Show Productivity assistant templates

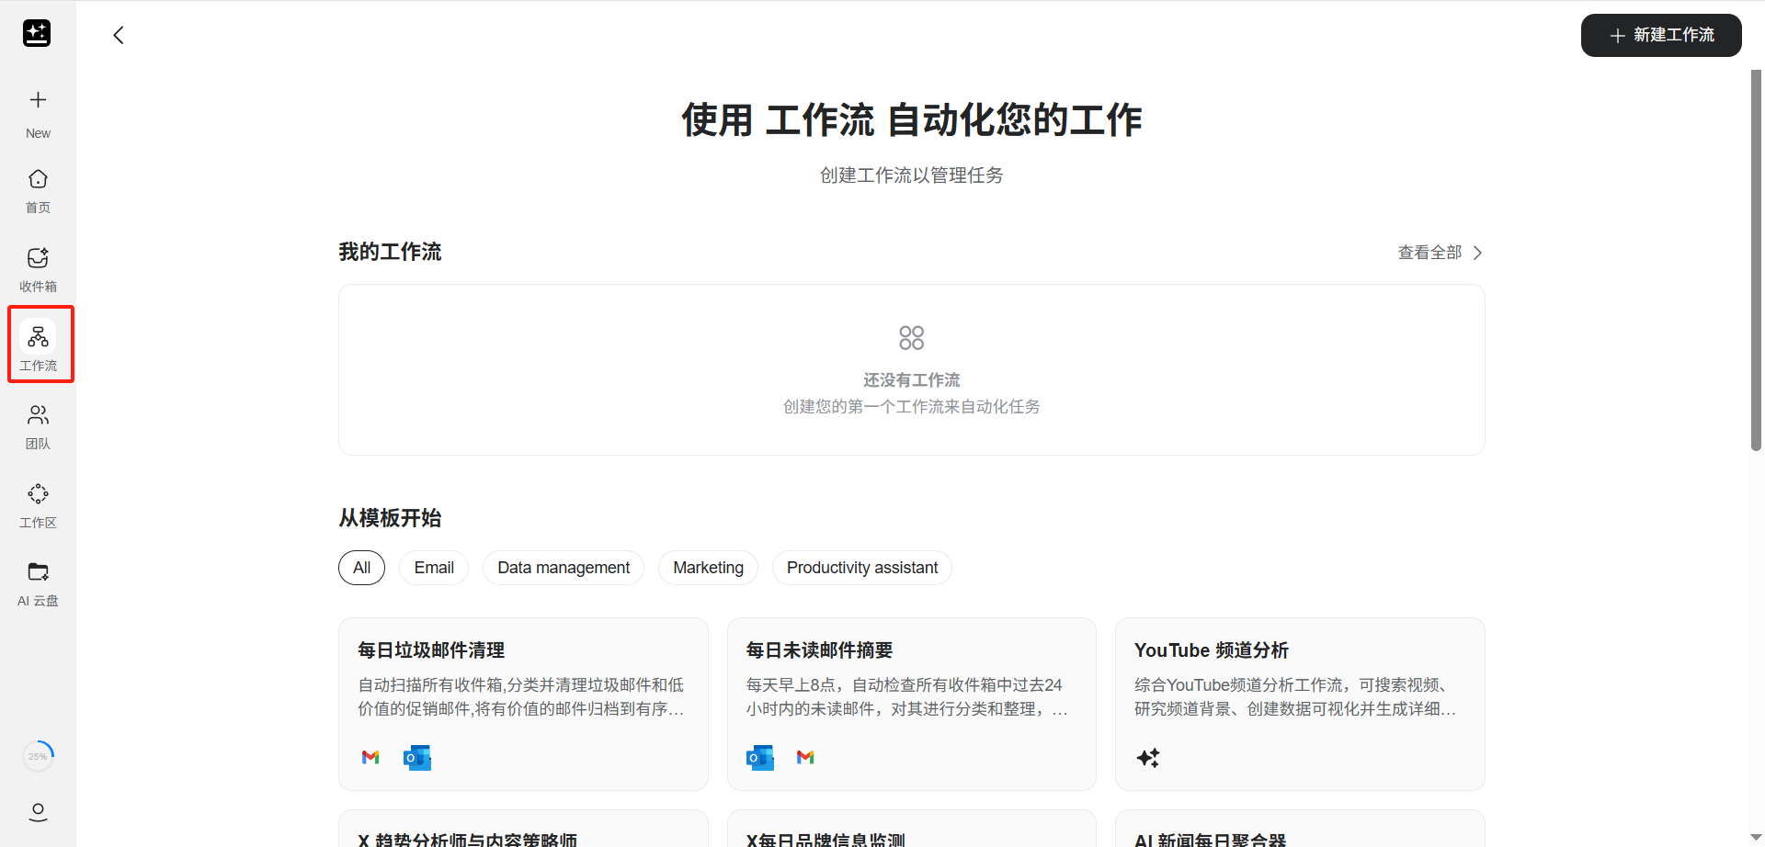(862, 568)
